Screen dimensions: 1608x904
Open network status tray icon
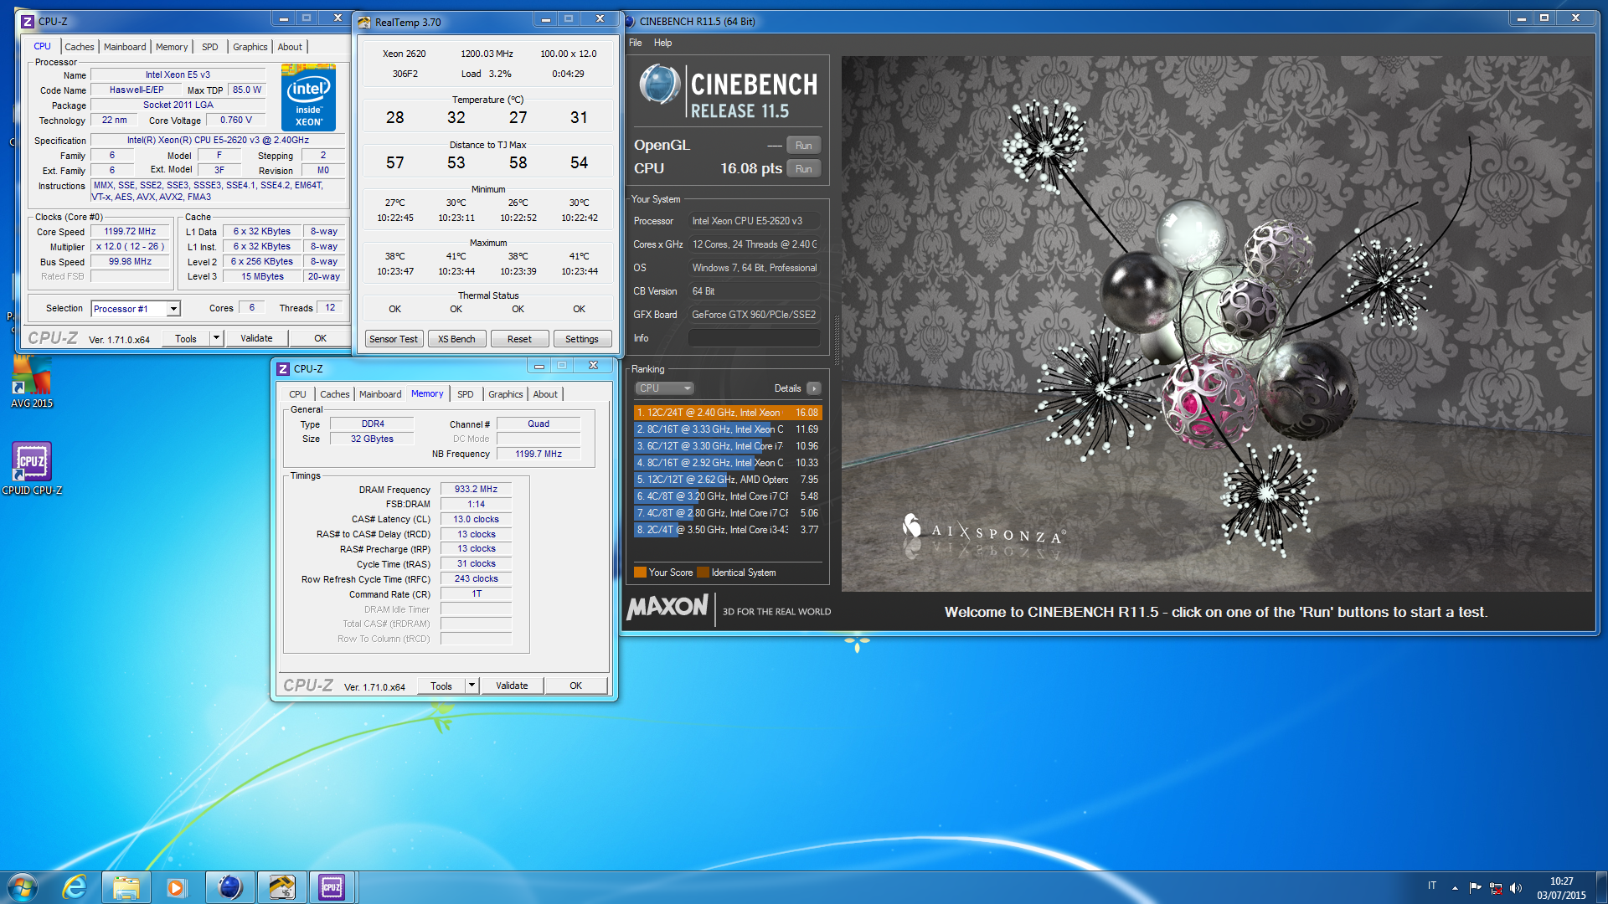(x=1495, y=887)
